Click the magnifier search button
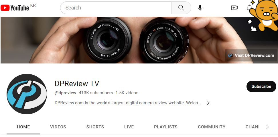This screenshot has width=278, height=137. coord(181,8)
